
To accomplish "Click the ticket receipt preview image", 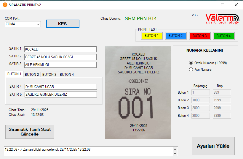I will point(138,92).
